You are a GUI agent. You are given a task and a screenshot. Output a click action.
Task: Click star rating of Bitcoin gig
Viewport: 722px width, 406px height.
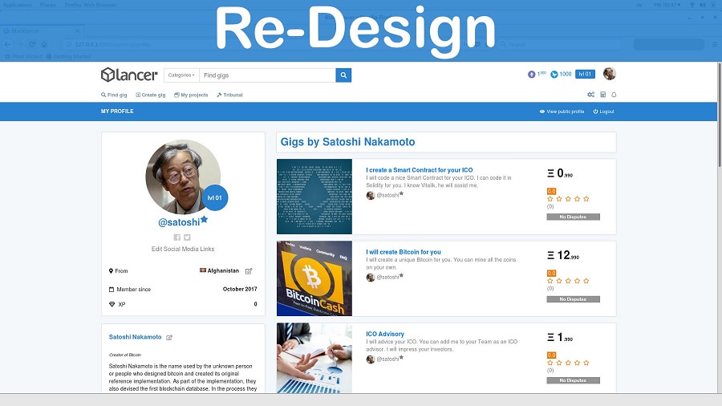click(568, 281)
